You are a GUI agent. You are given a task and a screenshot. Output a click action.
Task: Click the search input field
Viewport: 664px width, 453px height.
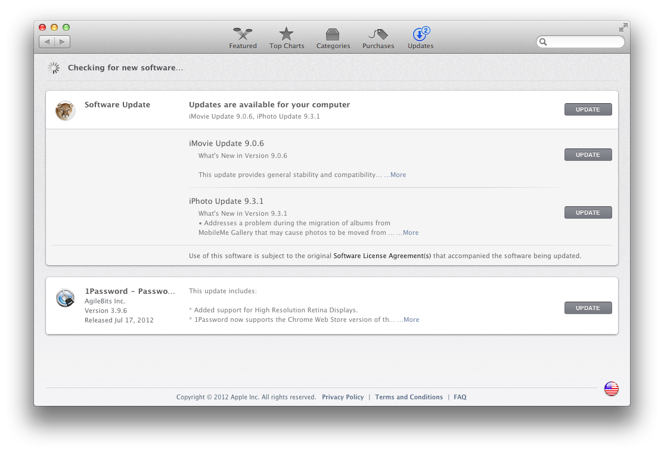[x=580, y=42]
